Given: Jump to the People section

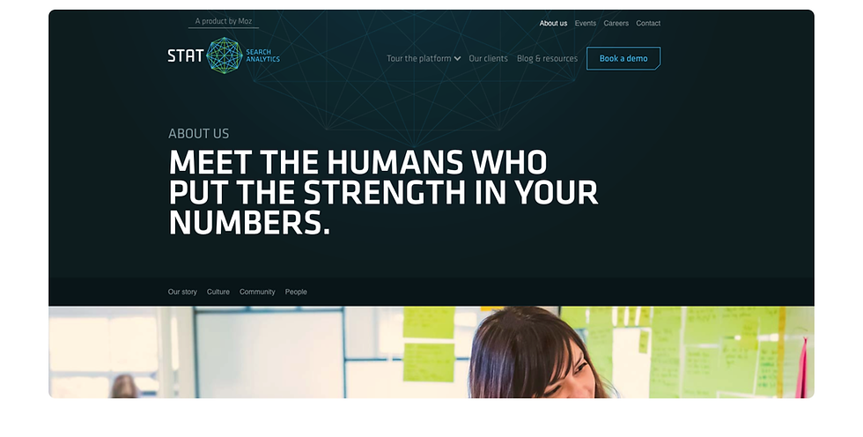Looking at the screenshot, I should tap(296, 292).
